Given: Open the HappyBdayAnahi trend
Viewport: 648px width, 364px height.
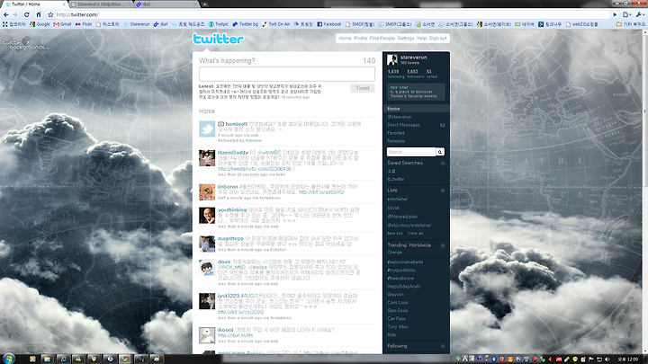Looking at the screenshot, I should pyautogui.click(x=403, y=287).
